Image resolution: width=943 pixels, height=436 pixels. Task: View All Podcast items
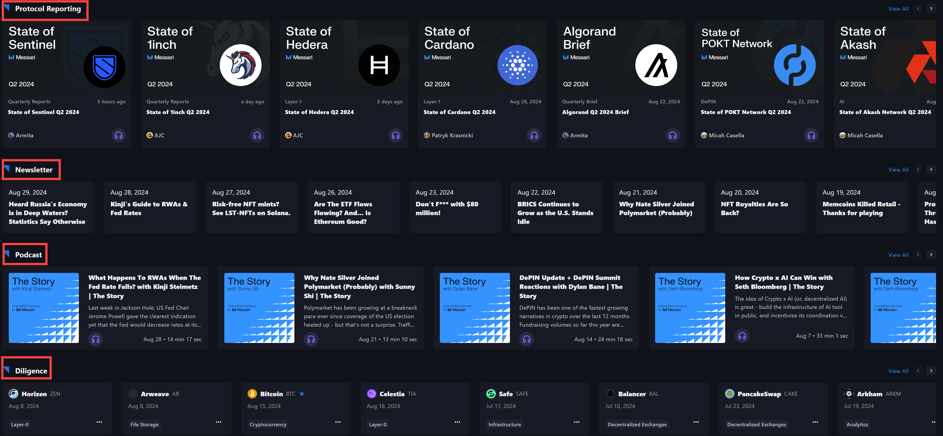coord(898,255)
